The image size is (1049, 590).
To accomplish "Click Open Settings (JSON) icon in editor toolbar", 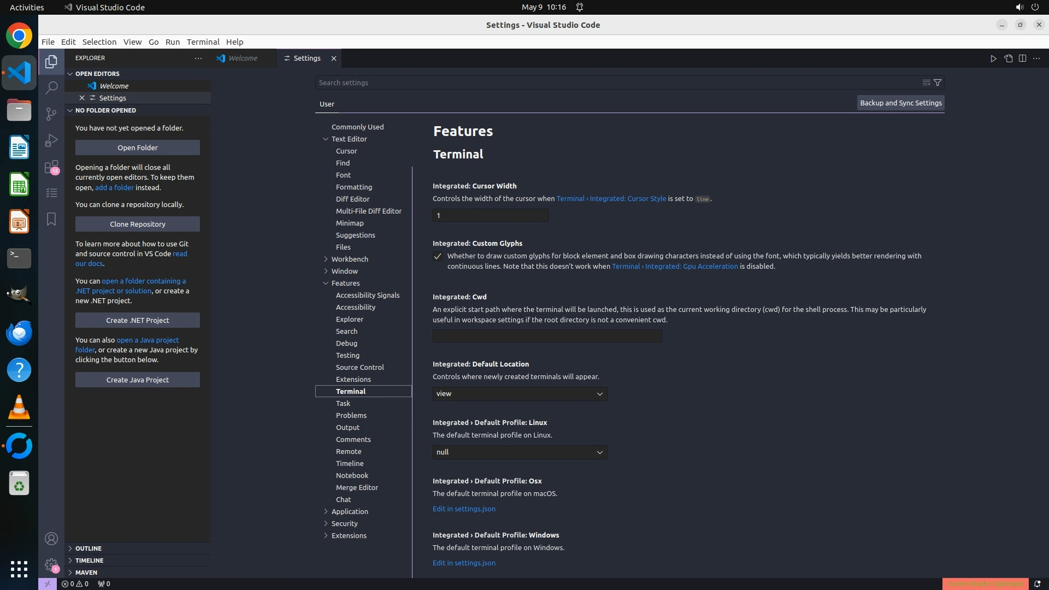I will (1008, 58).
